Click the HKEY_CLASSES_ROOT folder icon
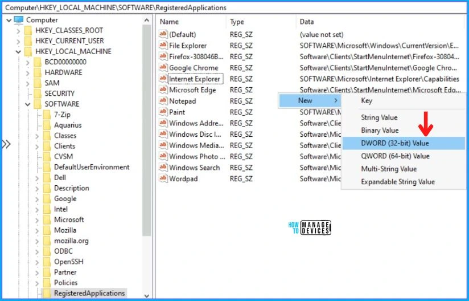Viewport: 469px width, 301px height. pyautogui.click(x=28, y=31)
